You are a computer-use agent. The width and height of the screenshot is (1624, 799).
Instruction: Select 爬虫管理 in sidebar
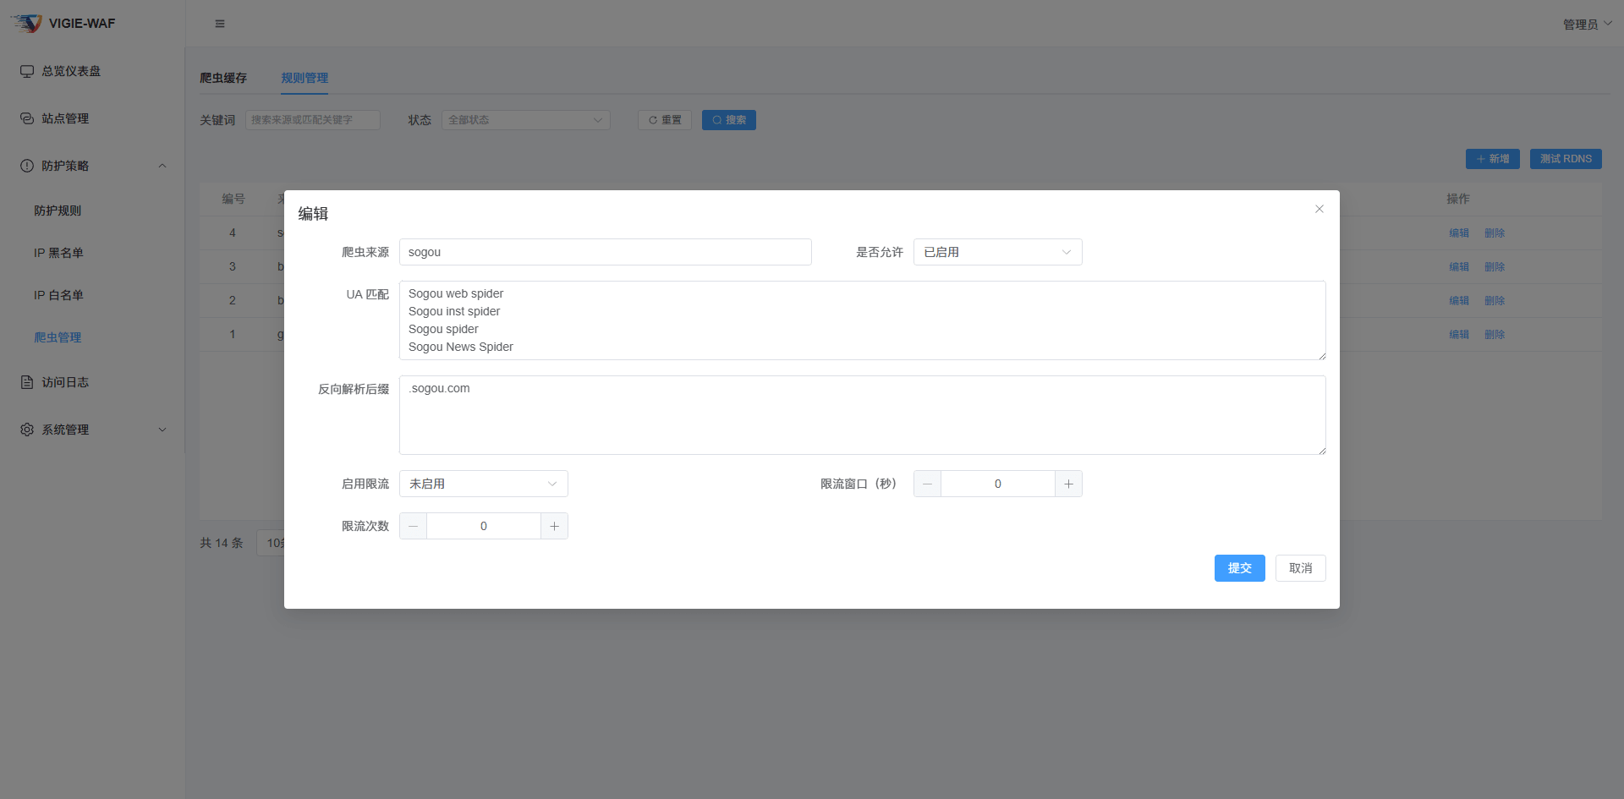pos(58,337)
